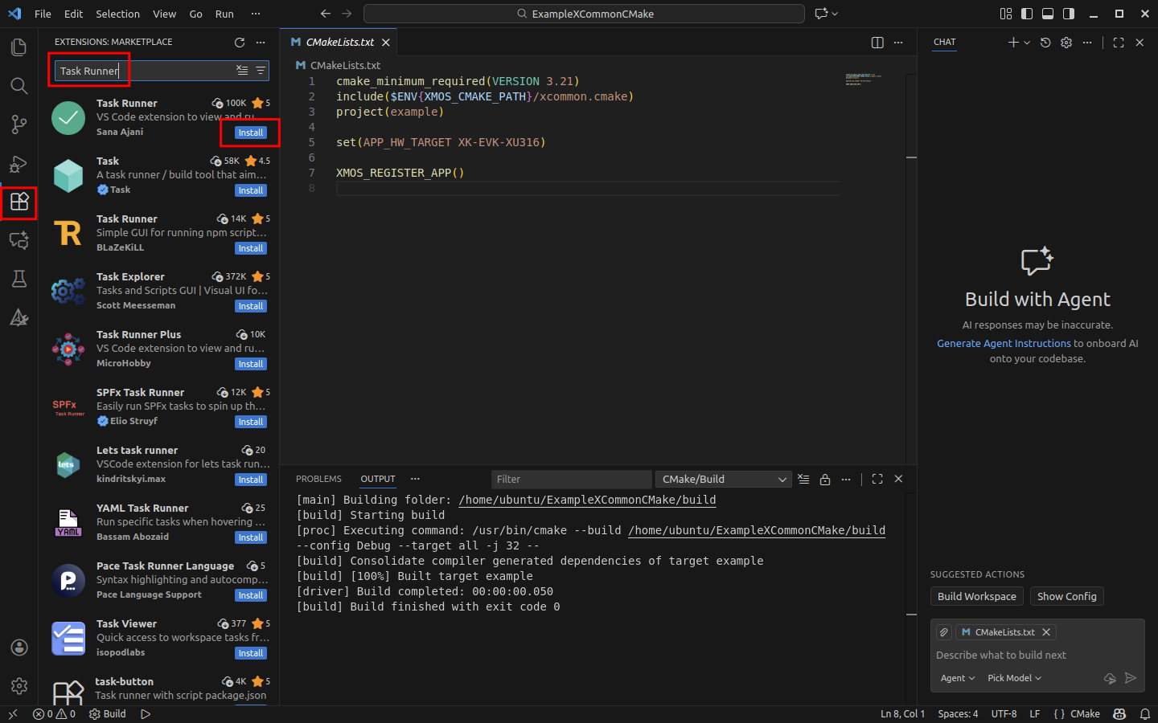1158x723 pixels.
Task: Switch to the PROBLEMS tab
Action: click(318, 479)
